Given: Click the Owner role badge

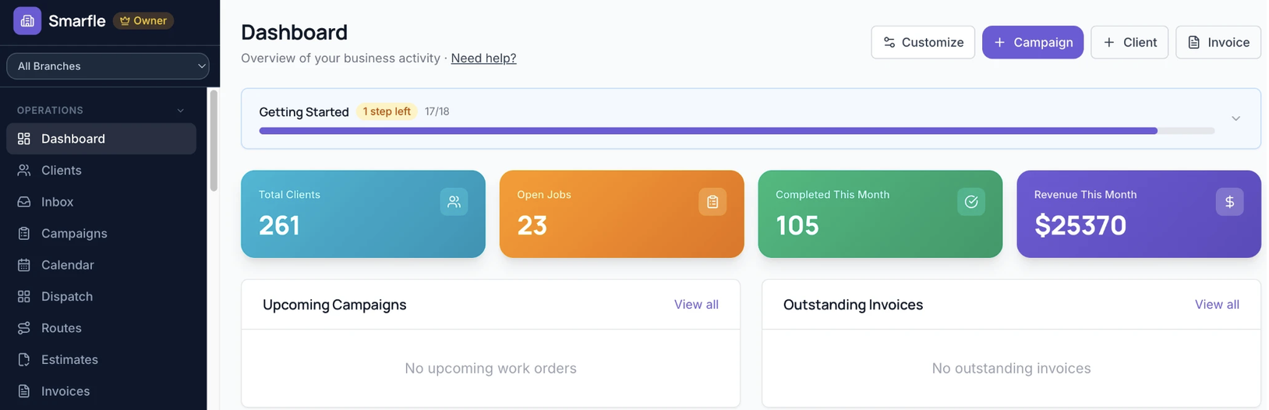Looking at the screenshot, I should coord(143,21).
